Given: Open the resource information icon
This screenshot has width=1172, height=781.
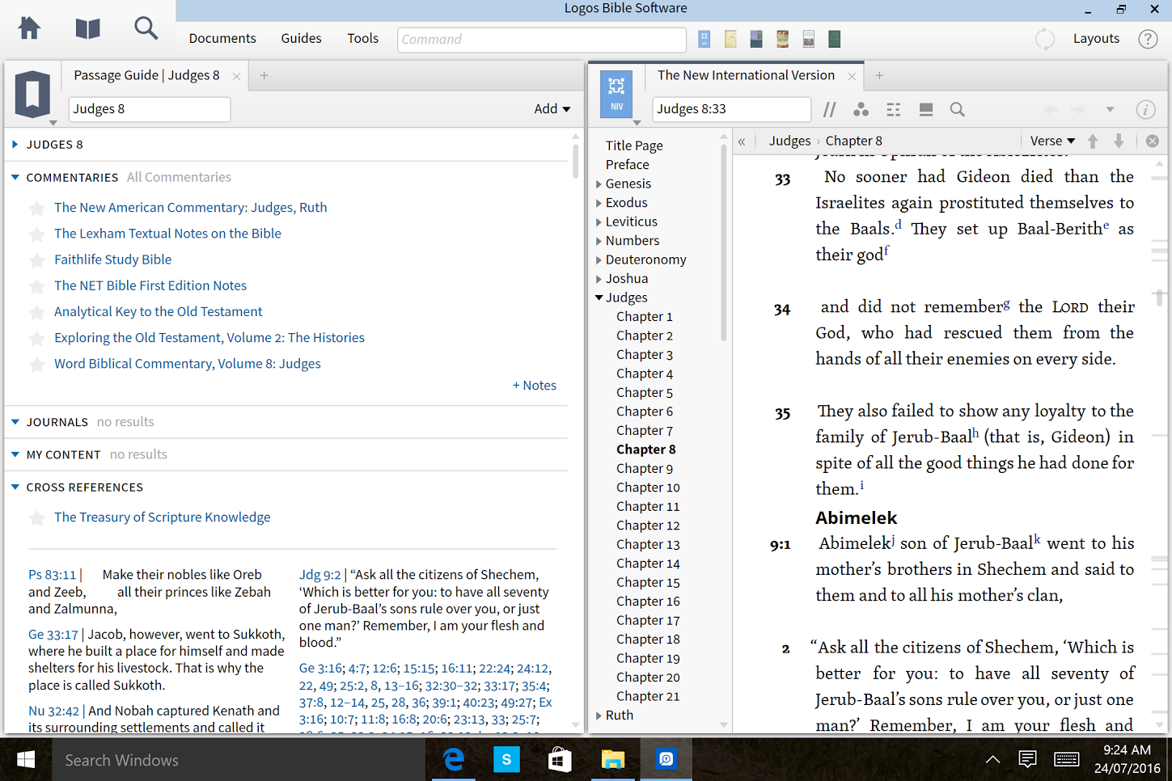Looking at the screenshot, I should (1145, 109).
